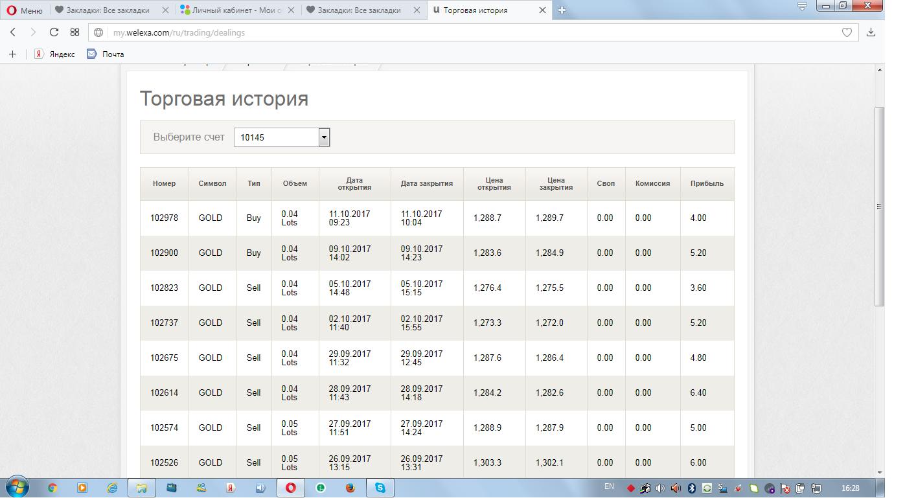Click the address bar URL field
905x500 pixels.
point(453,32)
